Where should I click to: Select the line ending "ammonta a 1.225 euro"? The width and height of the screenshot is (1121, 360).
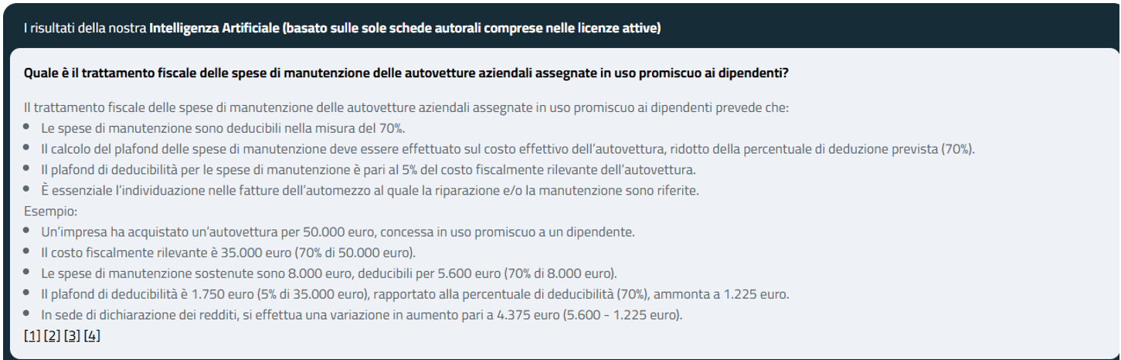(415, 294)
